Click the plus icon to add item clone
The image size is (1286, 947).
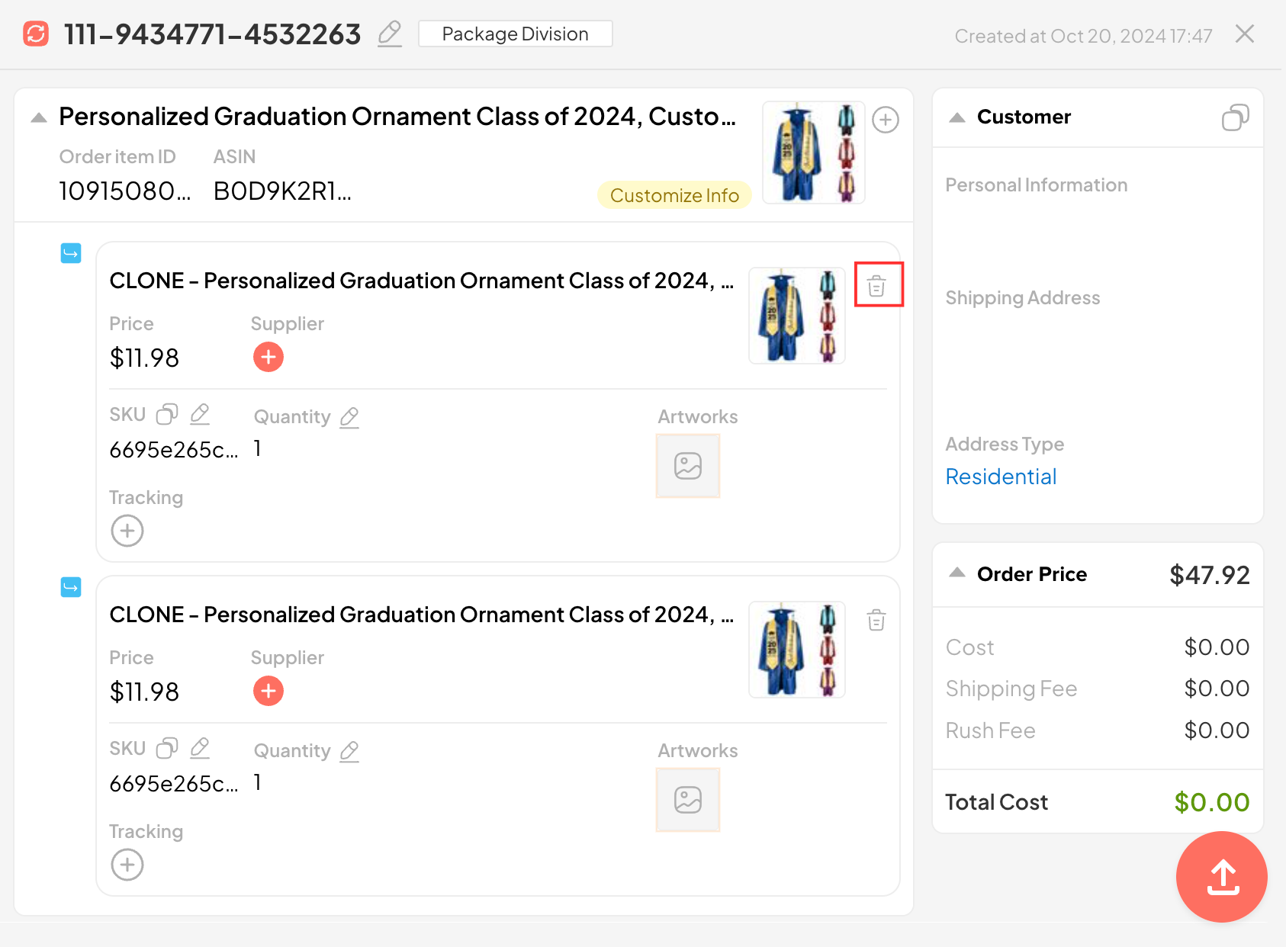[x=885, y=120]
